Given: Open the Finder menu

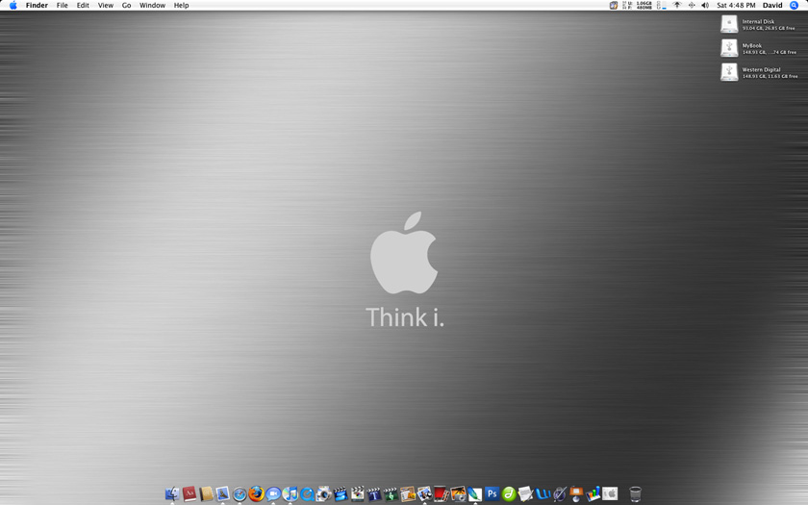Looking at the screenshot, I should tap(37, 5).
